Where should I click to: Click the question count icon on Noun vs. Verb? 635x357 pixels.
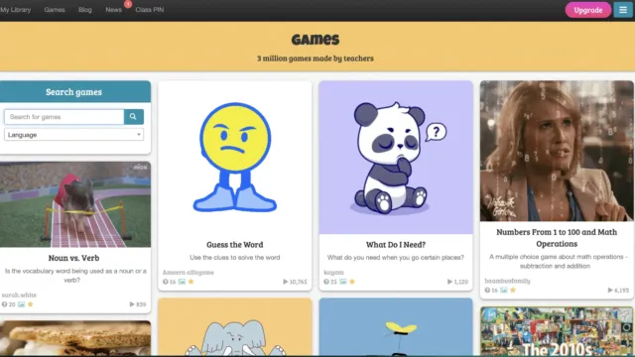pos(4,304)
